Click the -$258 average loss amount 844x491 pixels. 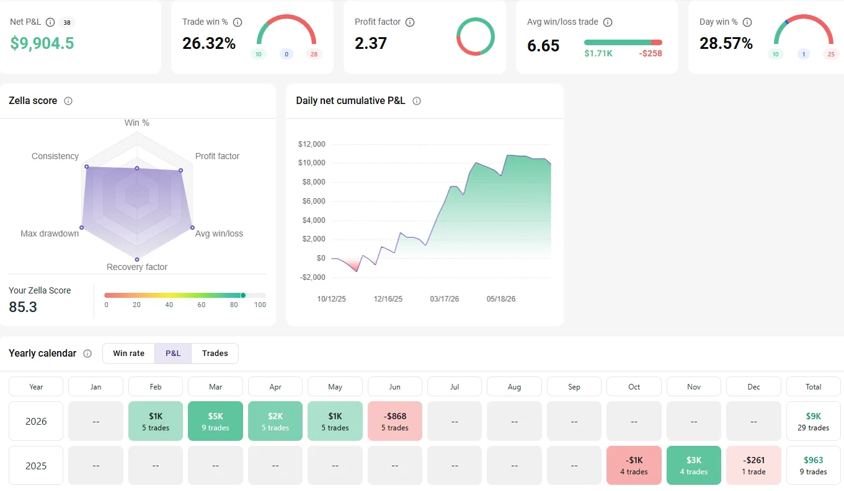click(651, 54)
